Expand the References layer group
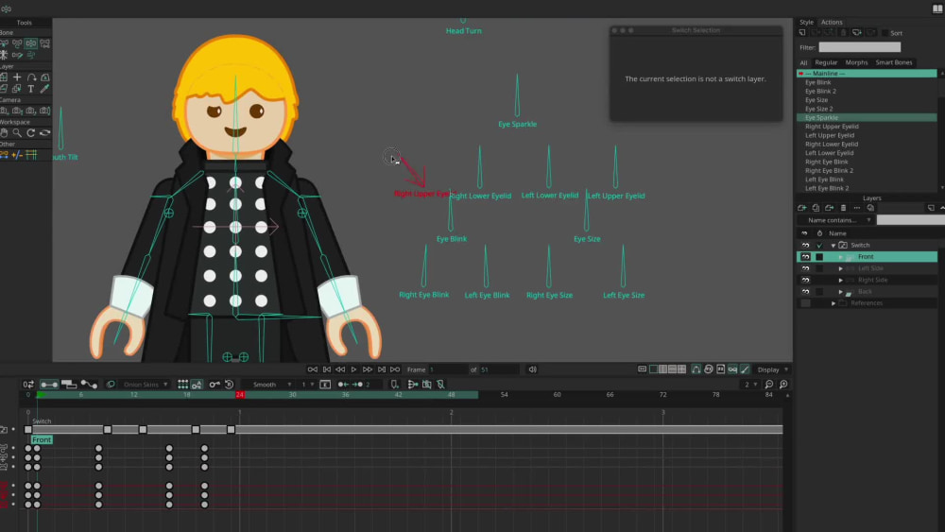The image size is (945, 532). (x=833, y=303)
